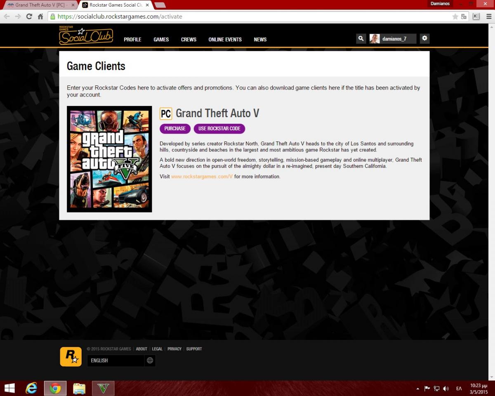The width and height of the screenshot is (495, 396).
Task: Bookmark this page with the star icon
Action: [455, 16]
